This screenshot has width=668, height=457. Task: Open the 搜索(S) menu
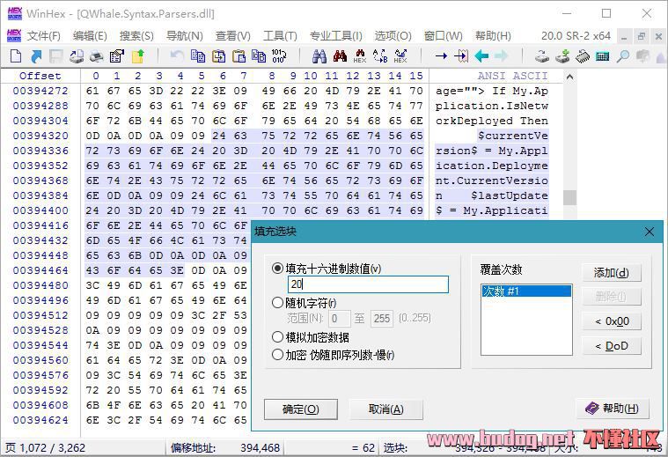pos(136,36)
